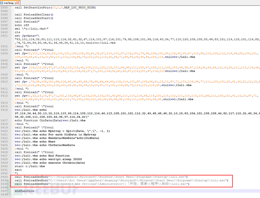Click line number 3401 in the margin

pyautogui.click(x=4, y=36)
